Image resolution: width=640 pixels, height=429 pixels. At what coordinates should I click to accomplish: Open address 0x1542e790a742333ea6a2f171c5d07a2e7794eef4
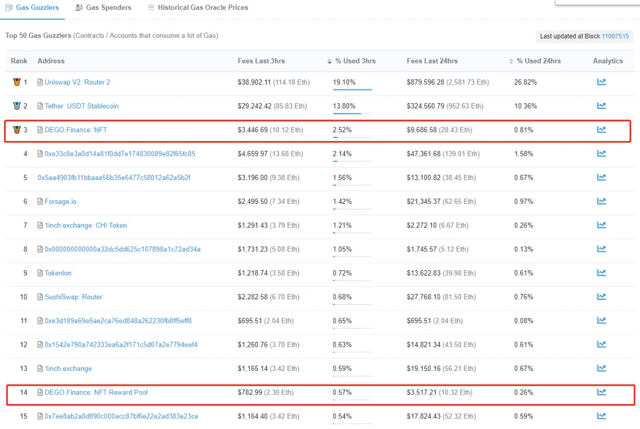point(121,344)
